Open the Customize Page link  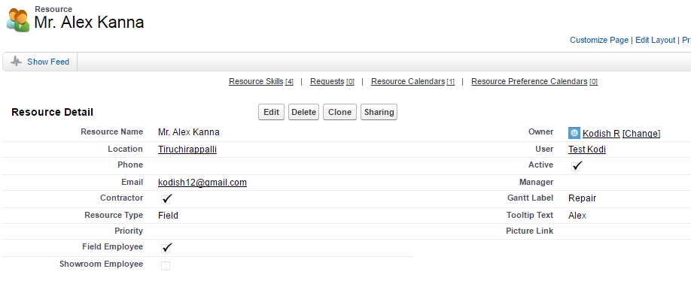[599, 40]
